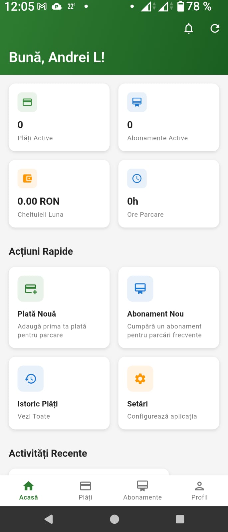Open notifications bell icon

pyautogui.click(x=189, y=29)
